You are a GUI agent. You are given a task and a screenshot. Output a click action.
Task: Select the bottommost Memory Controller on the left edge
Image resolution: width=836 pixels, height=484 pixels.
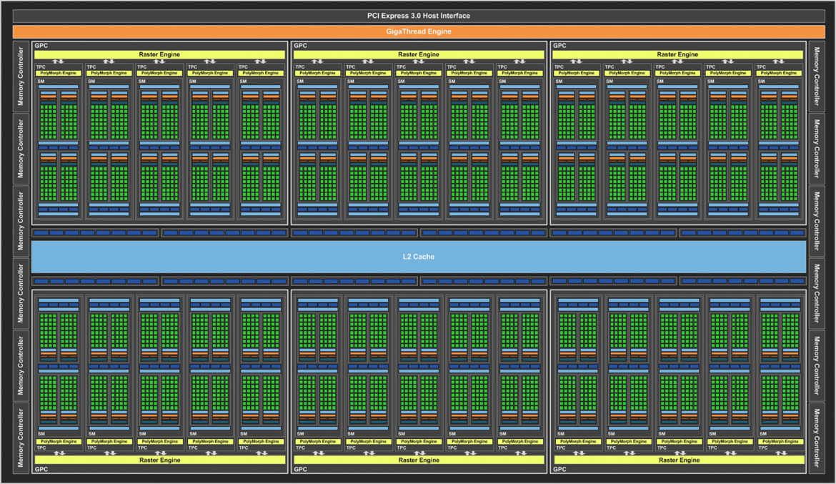(21, 438)
